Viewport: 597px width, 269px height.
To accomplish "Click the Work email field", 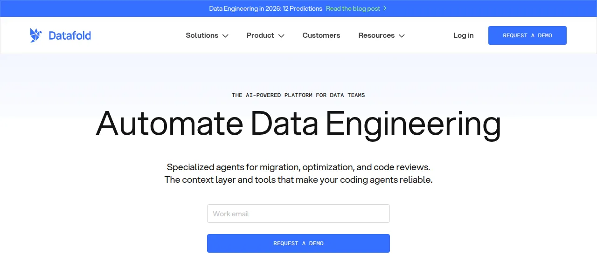I will pyautogui.click(x=298, y=214).
